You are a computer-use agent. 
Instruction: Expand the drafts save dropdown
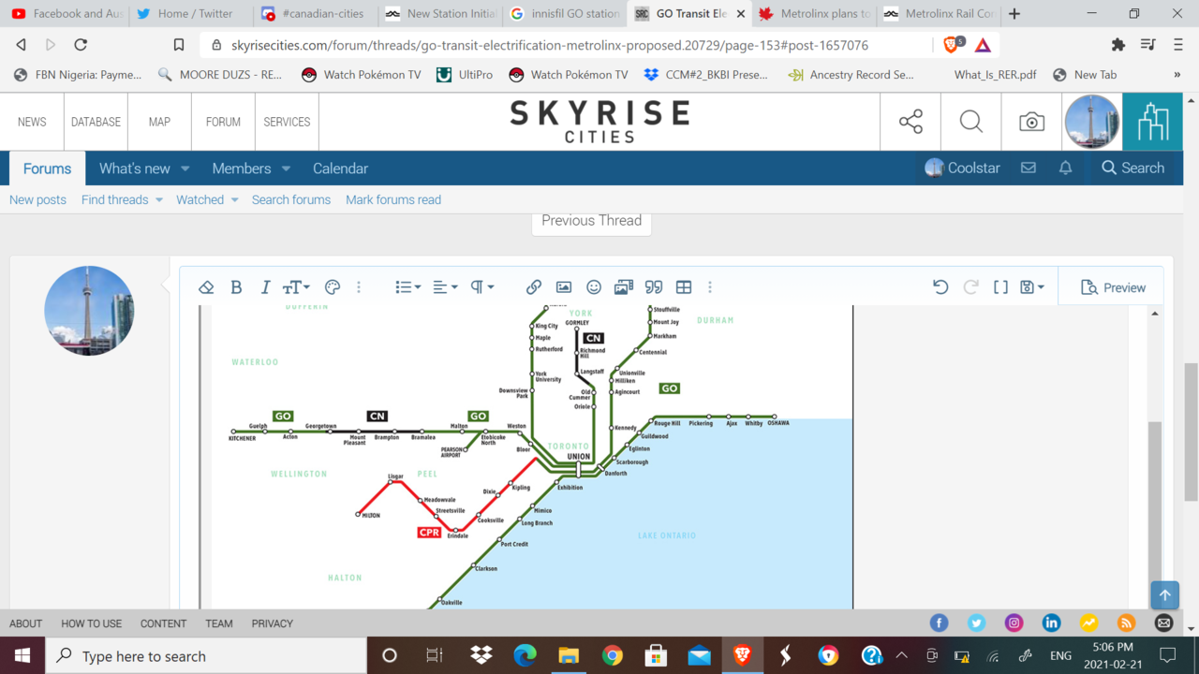(1032, 287)
